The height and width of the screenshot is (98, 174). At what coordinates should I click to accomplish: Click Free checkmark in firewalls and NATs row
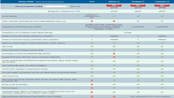coord(92,54)
